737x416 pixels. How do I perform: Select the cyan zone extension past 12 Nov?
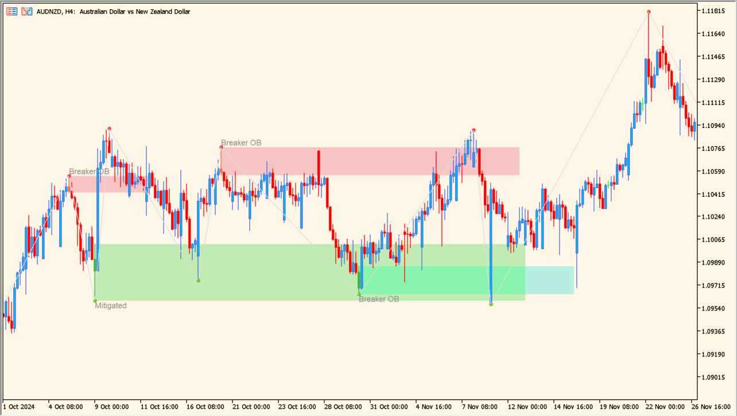pos(550,280)
